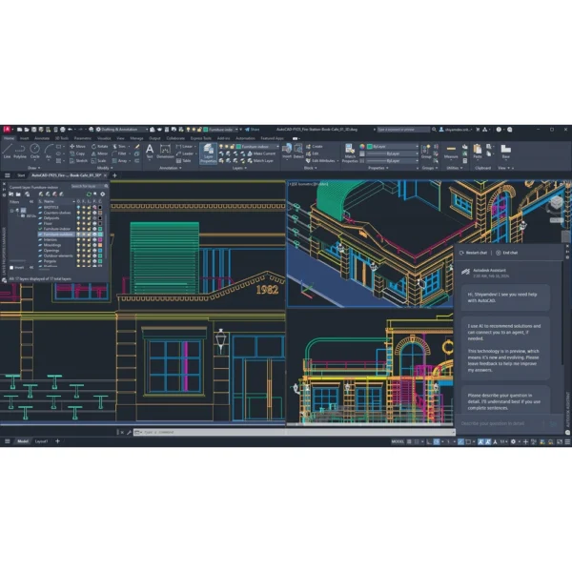
Task: Click Make Current layer button
Action: 261,153
